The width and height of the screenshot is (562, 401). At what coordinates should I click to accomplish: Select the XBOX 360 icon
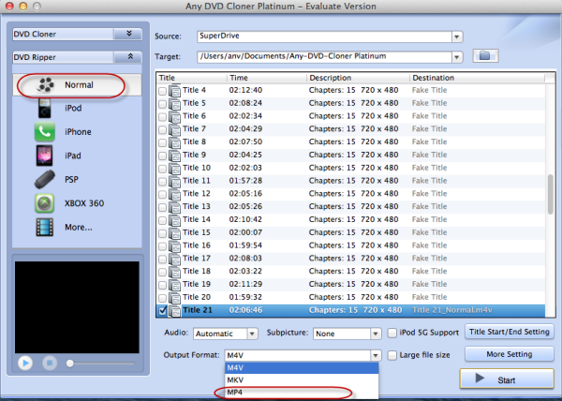[44, 203]
